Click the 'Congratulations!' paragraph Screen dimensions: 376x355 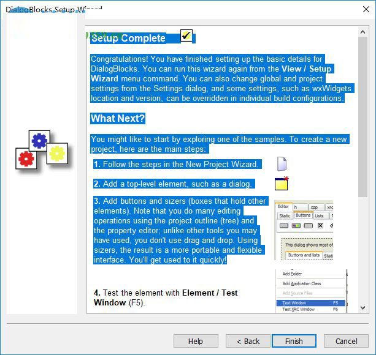(x=221, y=78)
